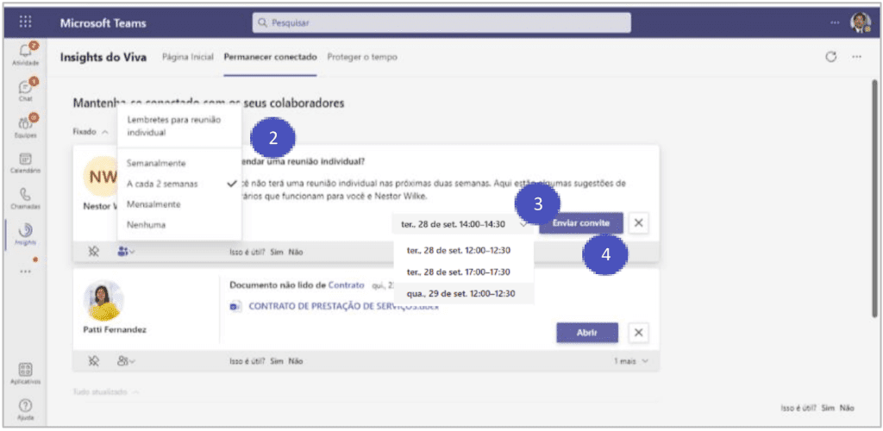Answer Sim on Patti card feedback

(x=277, y=360)
